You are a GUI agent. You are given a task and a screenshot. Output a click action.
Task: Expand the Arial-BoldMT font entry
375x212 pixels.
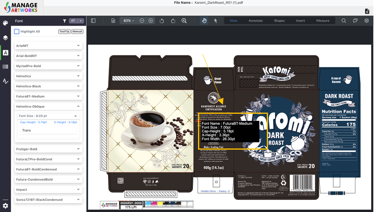coord(48,56)
